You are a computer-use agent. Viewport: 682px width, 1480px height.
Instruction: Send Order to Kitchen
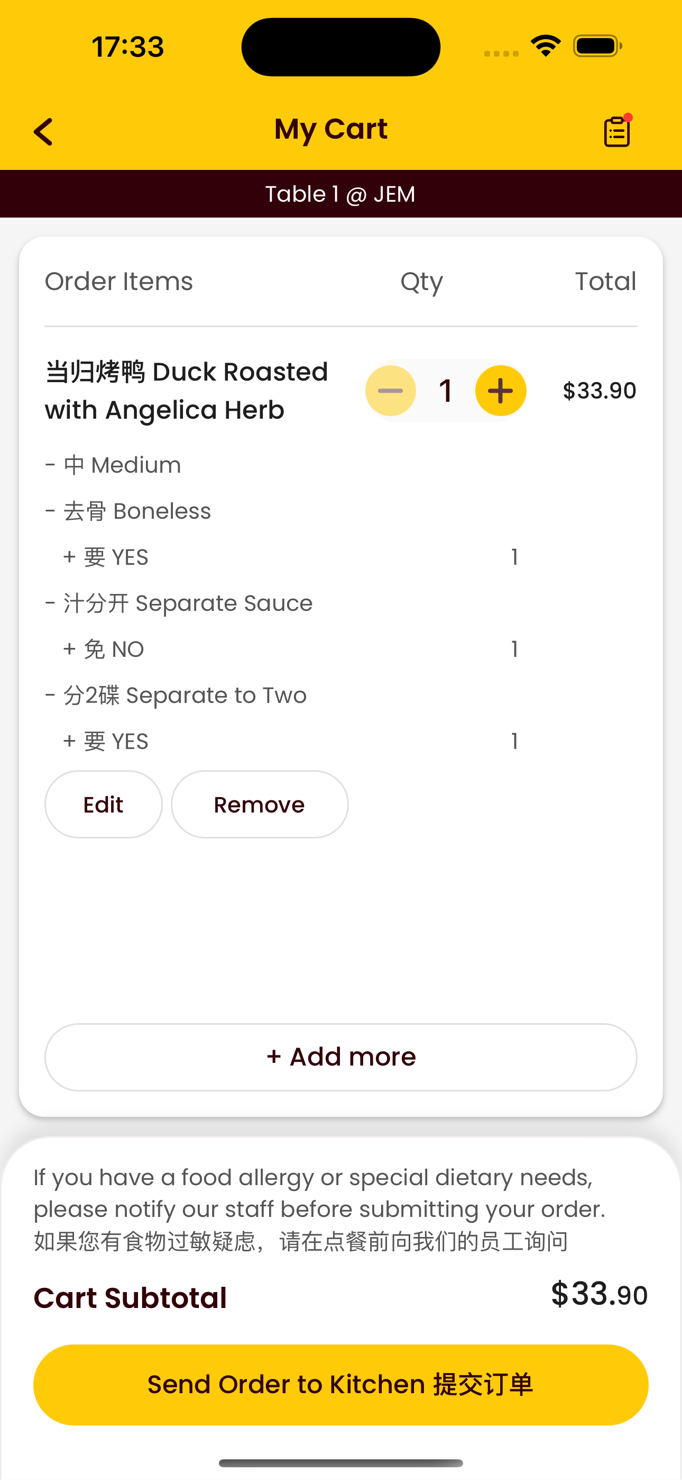pyautogui.click(x=341, y=1385)
